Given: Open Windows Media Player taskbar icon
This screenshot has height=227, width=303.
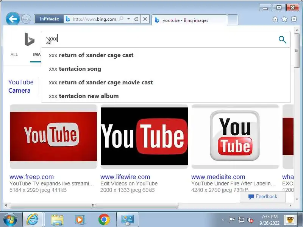Looking at the screenshot, I should 80,220.
